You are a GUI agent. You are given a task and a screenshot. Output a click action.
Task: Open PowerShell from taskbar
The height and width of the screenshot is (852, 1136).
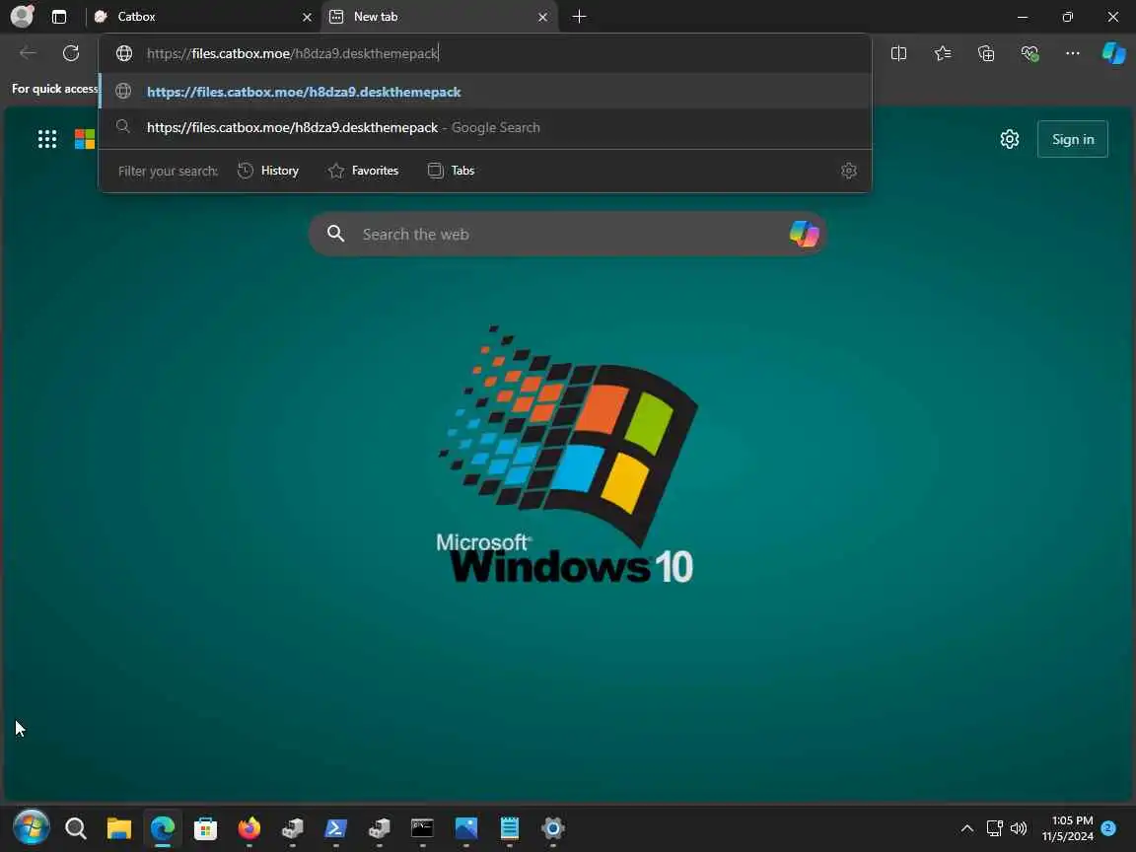click(x=335, y=828)
